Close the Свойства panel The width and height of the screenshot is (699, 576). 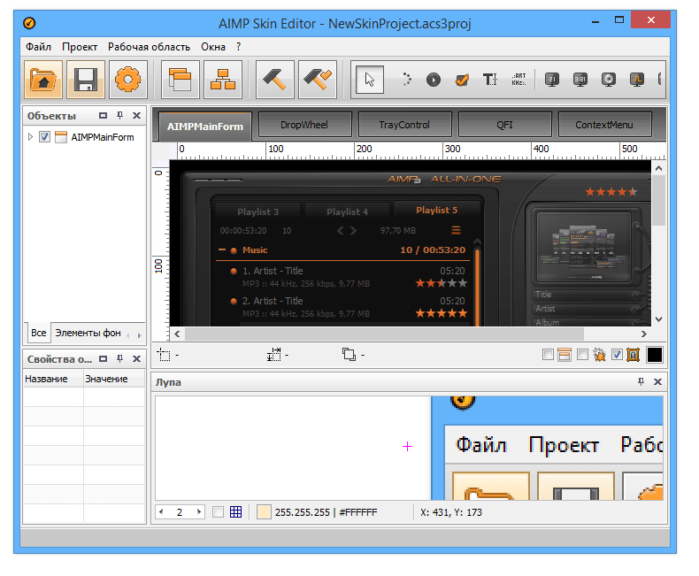[x=137, y=358]
